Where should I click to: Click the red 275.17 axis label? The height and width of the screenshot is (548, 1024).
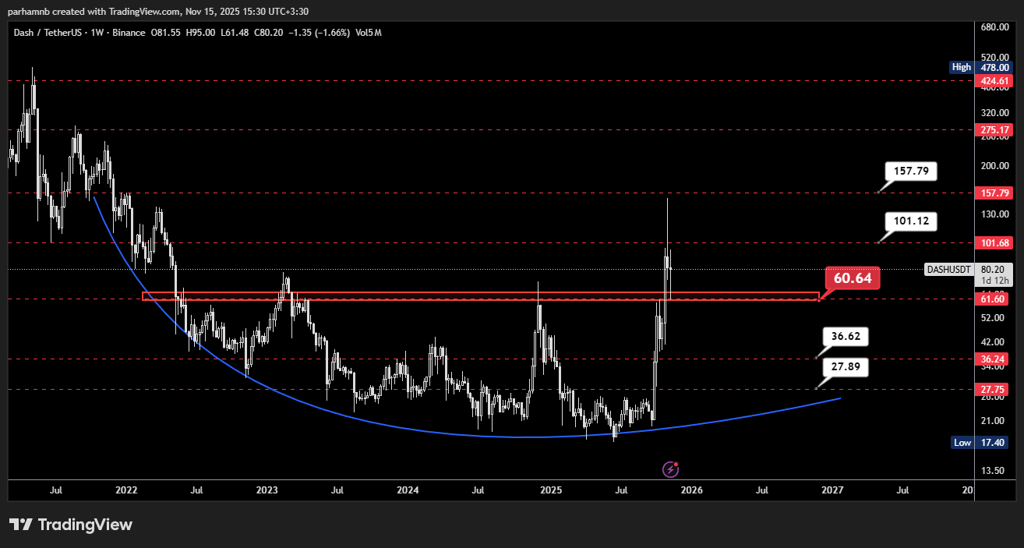click(x=995, y=129)
